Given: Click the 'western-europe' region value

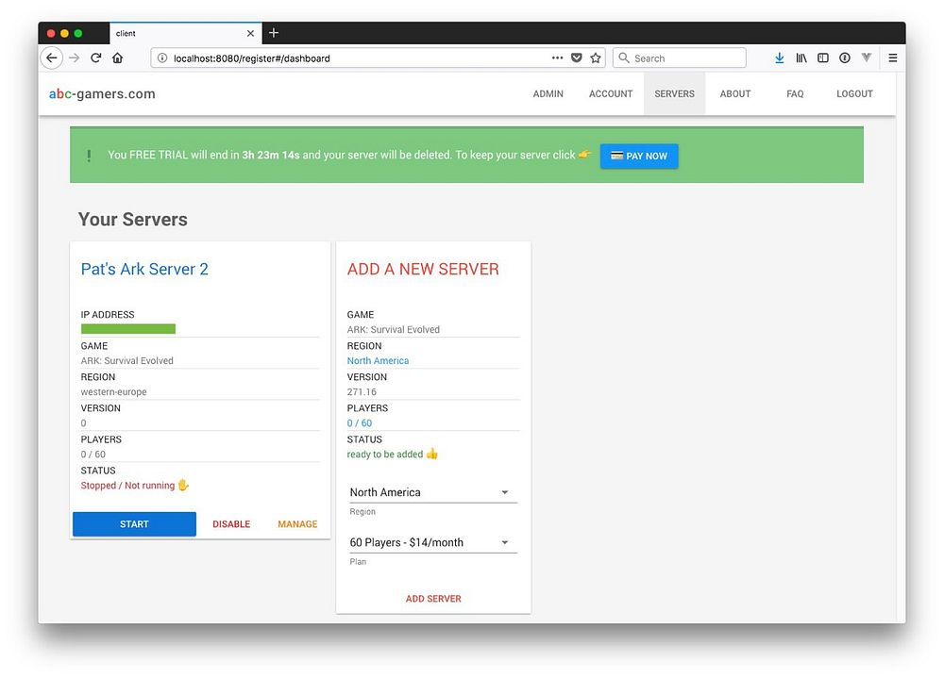Looking at the screenshot, I should pyautogui.click(x=114, y=391).
